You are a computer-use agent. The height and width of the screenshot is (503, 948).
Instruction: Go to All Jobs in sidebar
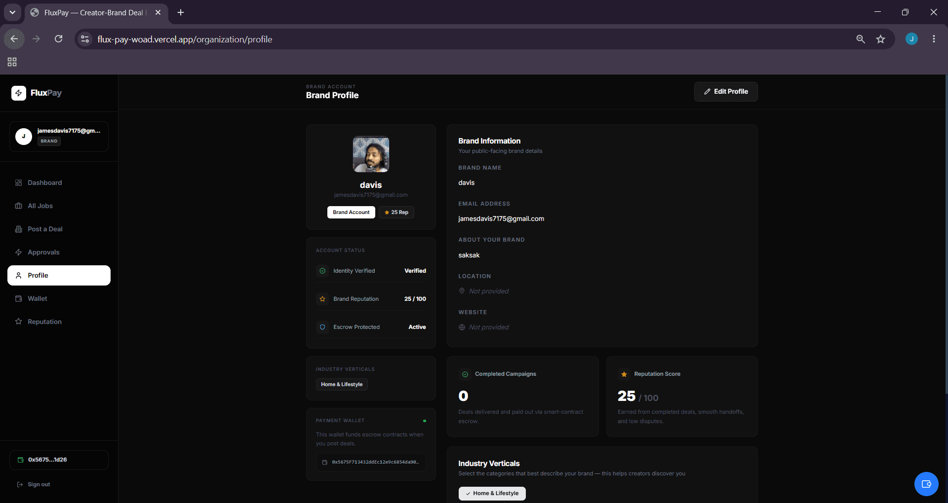click(x=59, y=206)
